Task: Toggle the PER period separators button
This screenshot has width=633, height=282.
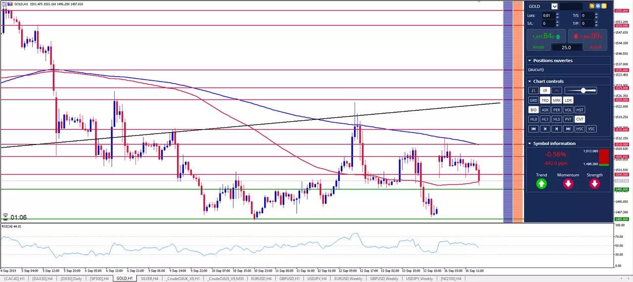Action: [557, 110]
